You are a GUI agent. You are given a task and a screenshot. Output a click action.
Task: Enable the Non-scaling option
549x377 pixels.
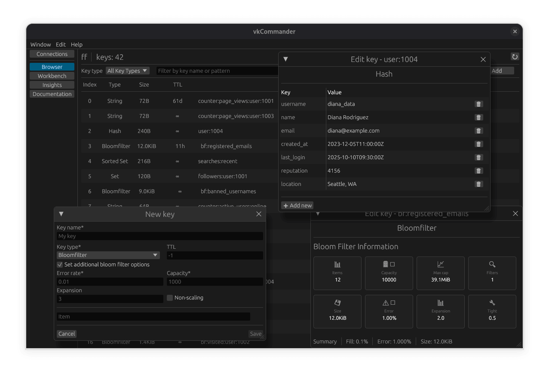[169, 297]
